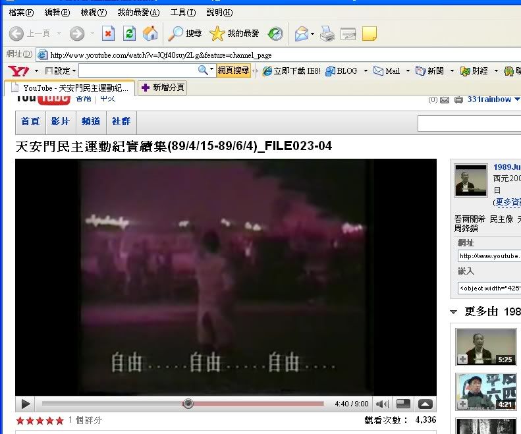Viewport: 521px width, 434px height.
Task: Click video progress slider handle
Action: (x=188, y=404)
